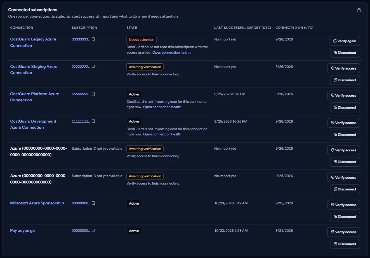Open the help icon for Connected subscriptions
370x258 pixels.
(x=359, y=10)
